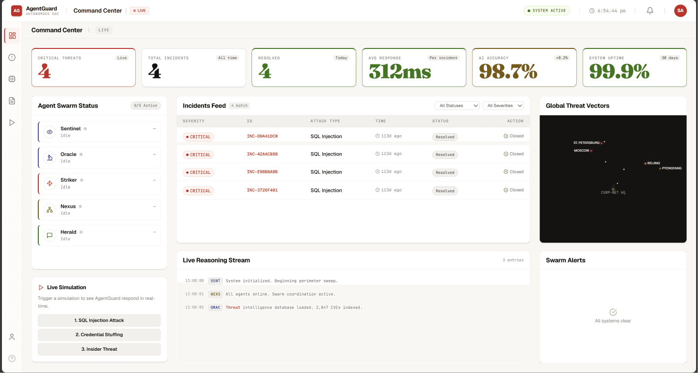Viewport: 698px width, 373px height.
Task: Click the Moscow marker on threat map
Action: click(x=591, y=151)
